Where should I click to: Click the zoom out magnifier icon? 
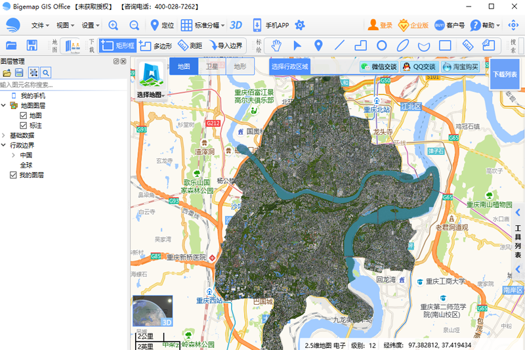(x=135, y=25)
